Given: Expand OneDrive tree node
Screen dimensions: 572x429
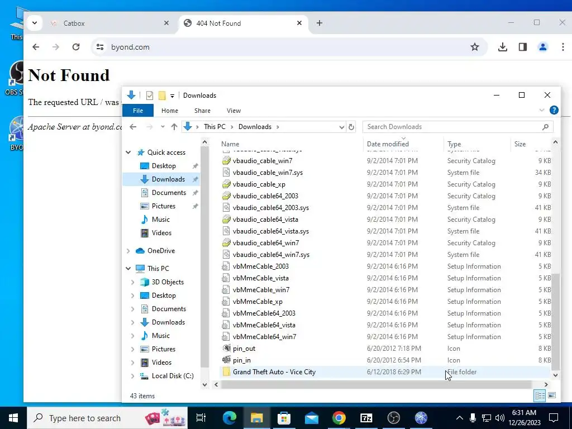Looking at the screenshot, I should 128,251.
